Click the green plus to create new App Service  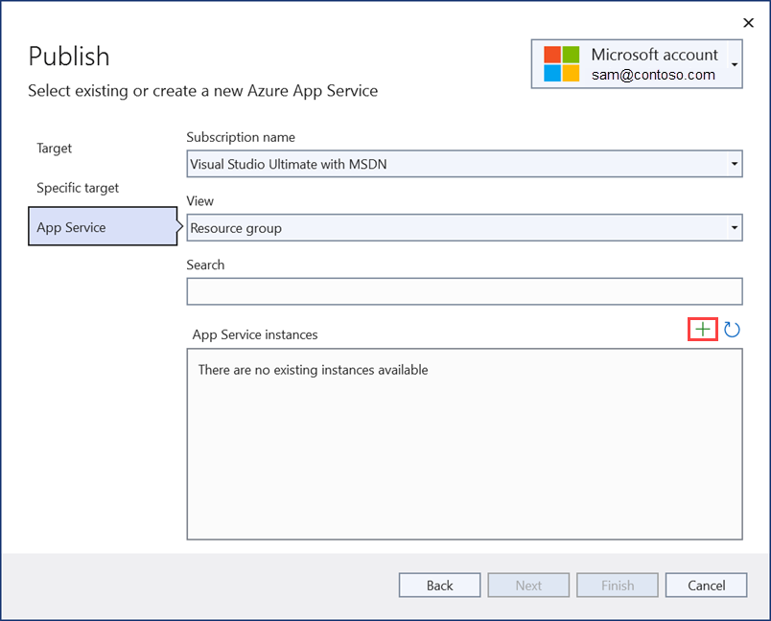coord(703,330)
